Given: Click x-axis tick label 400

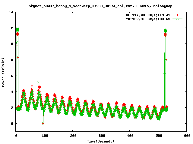Looking at the screenshot, I should 130,136.
